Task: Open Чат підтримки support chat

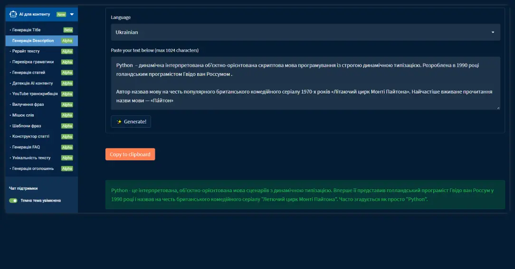Action: tap(23, 188)
